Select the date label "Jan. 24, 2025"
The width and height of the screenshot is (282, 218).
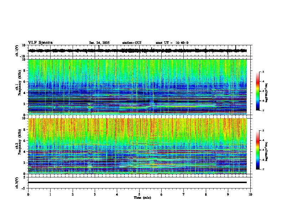tap(99, 43)
